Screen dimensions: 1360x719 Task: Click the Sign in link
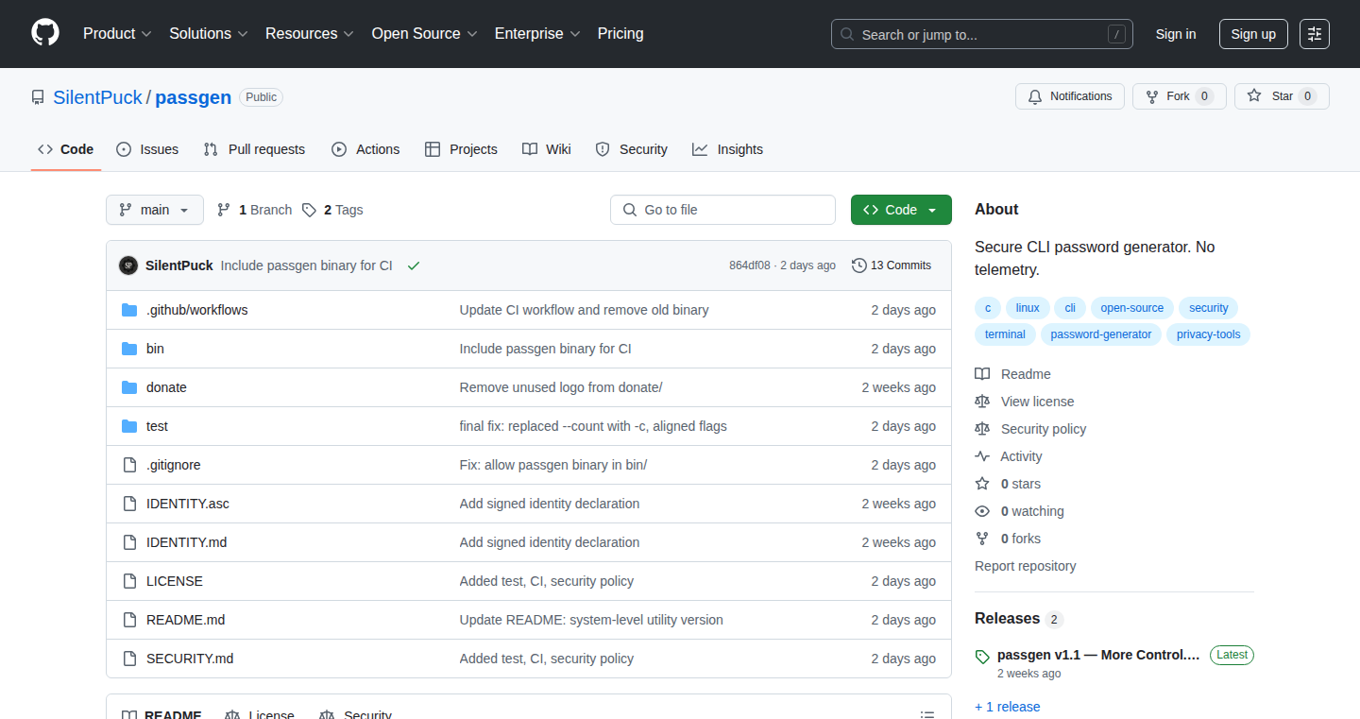pyautogui.click(x=1176, y=34)
